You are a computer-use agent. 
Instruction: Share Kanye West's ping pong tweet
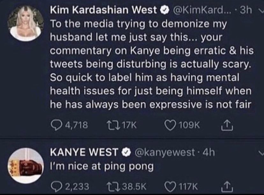pyautogui.click(x=227, y=187)
